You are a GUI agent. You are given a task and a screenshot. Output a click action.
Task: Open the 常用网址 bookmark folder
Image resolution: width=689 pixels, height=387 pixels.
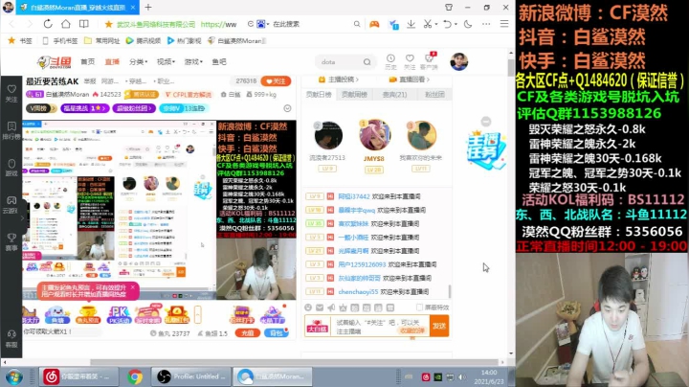click(102, 40)
